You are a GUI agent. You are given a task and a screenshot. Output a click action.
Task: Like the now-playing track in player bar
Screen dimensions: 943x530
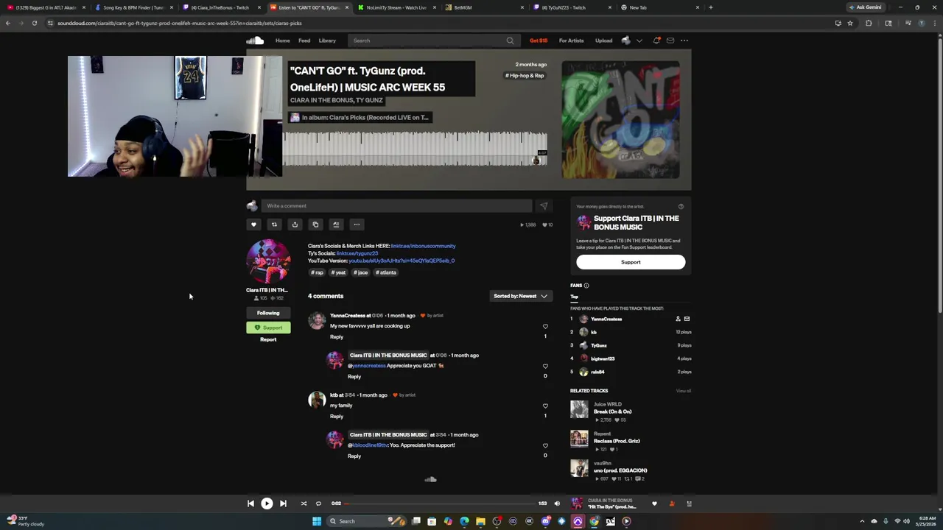click(x=654, y=504)
